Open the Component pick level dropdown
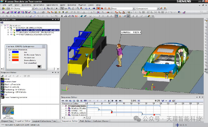The height and width of the screenshot is (127, 208). (158, 8)
